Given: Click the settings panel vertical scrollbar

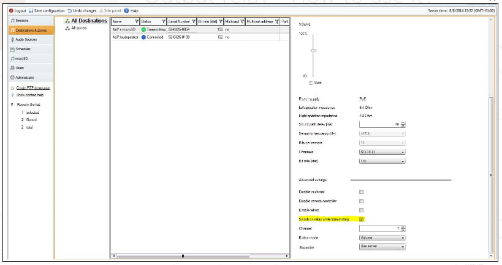Looking at the screenshot, I should pos(491,174).
